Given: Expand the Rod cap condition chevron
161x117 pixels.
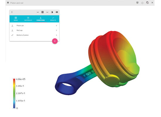Looking at the screenshot, I should coord(56,30).
